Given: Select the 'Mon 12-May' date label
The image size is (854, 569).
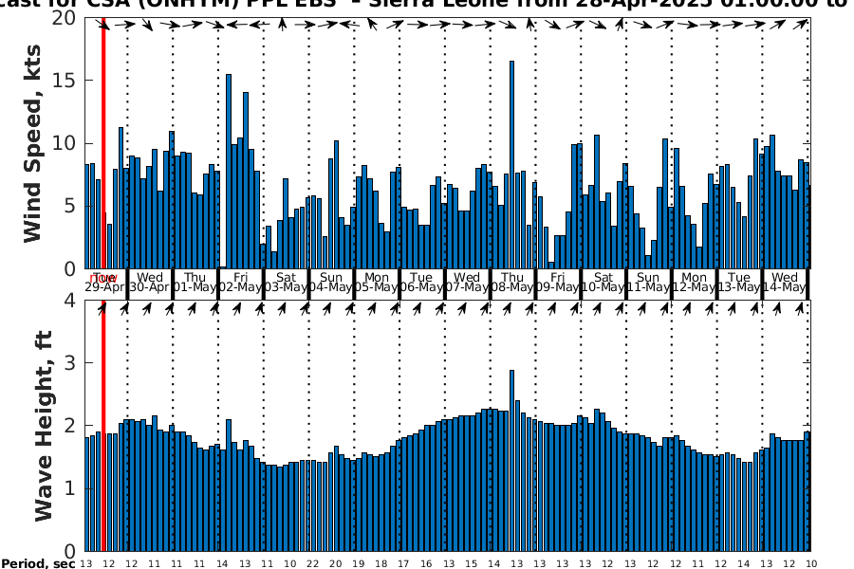Looking at the screenshot, I should pos(694,282).
